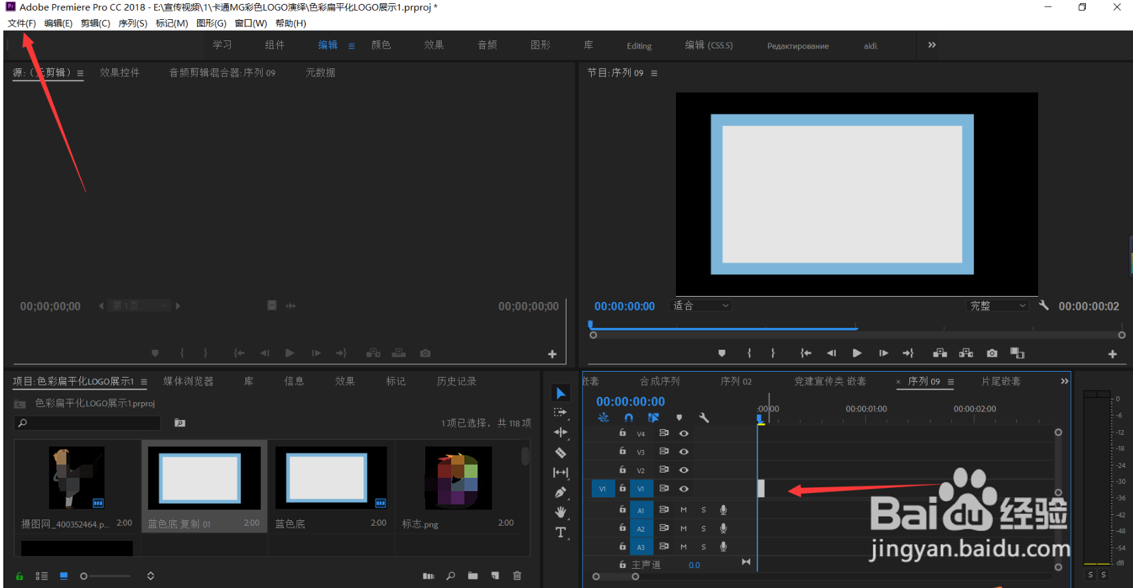Screen dimensions: 1133x588
Task: Add marker in program monitor
Action: point(722,353)
